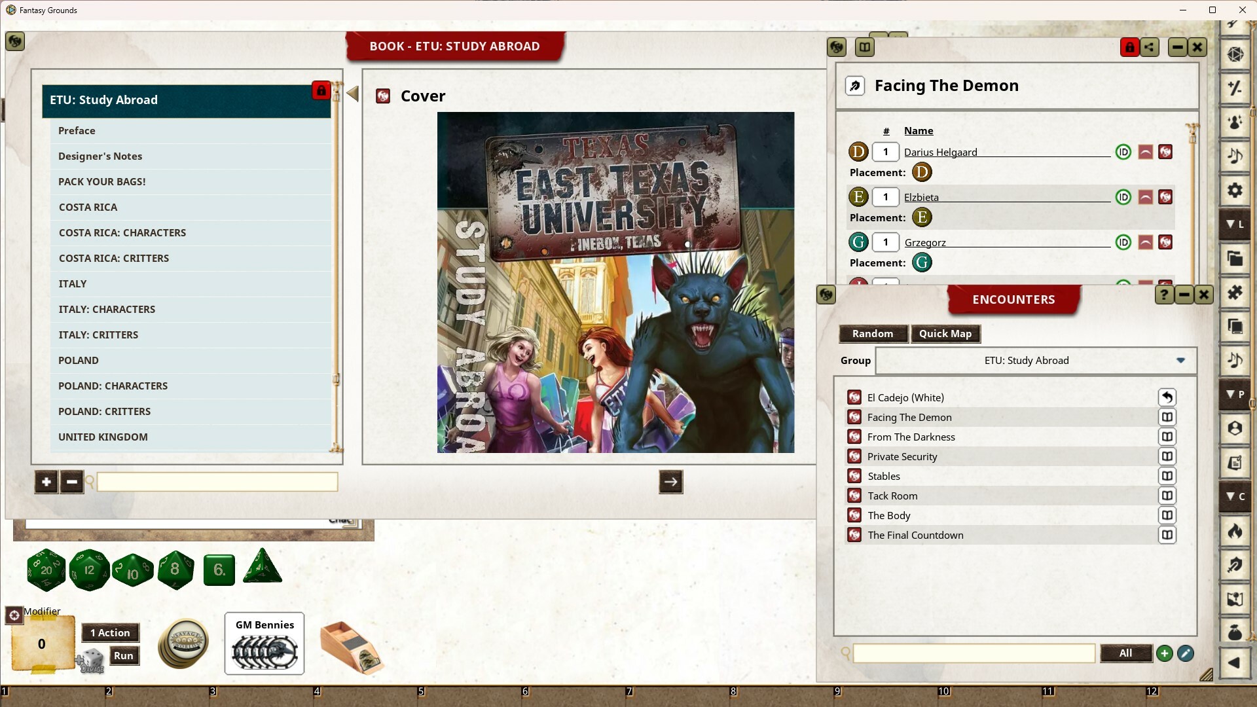This screenshot has width=1257, height=707.
Task: Toggle the red lock on the Facing The Demon window
Action: point(1129,46)
